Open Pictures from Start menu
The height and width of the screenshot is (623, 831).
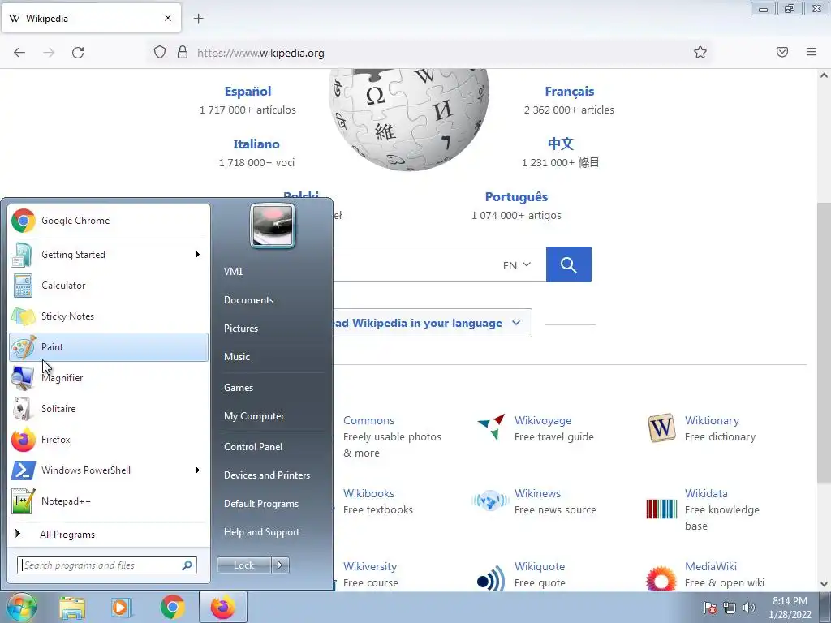coord(241,329)
